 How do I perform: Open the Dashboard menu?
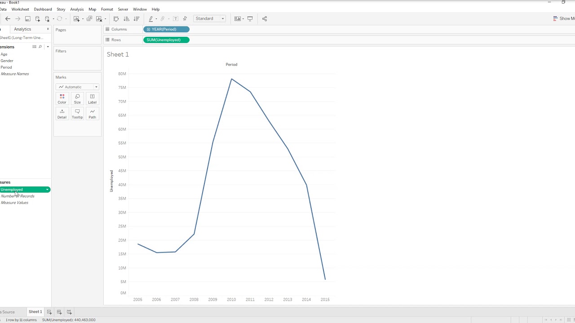(x=43, y=9)
